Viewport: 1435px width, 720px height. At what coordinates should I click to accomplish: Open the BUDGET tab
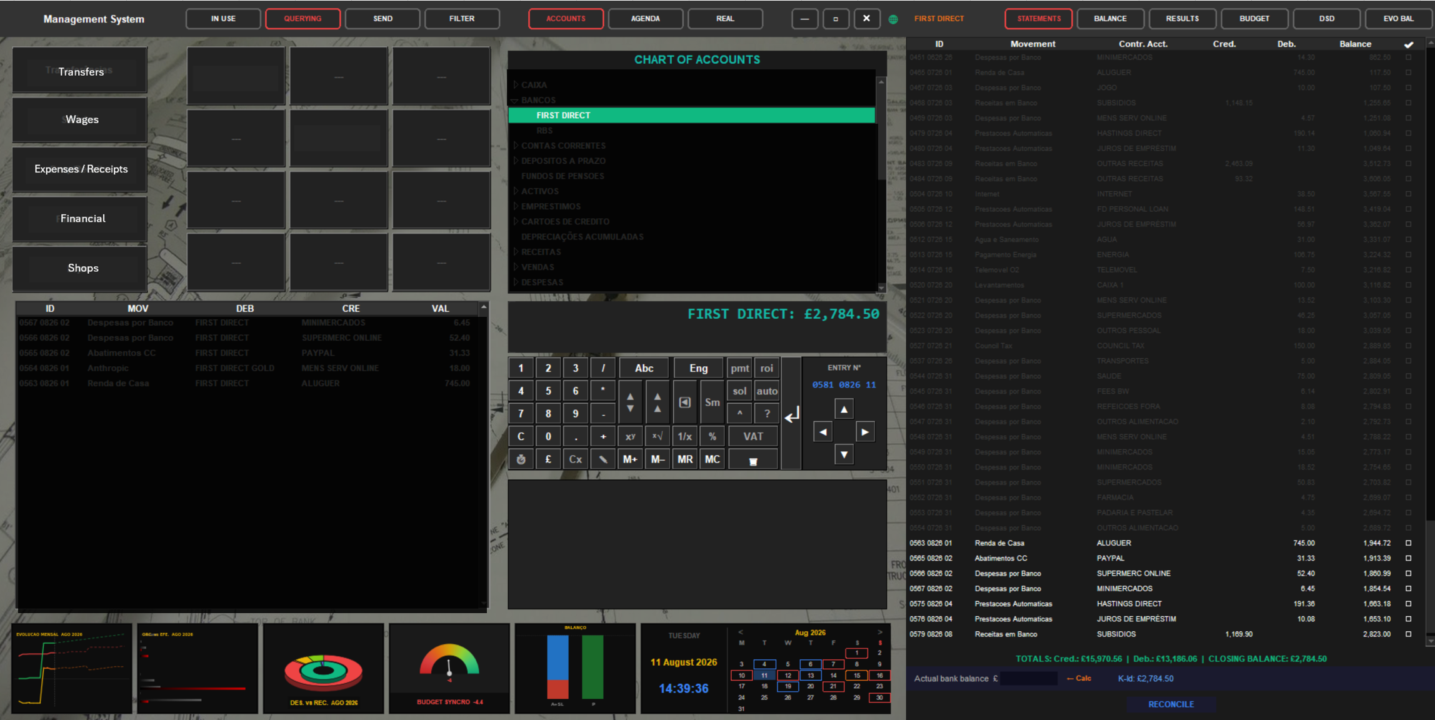pyautogui.click(x=1254, y=19)
